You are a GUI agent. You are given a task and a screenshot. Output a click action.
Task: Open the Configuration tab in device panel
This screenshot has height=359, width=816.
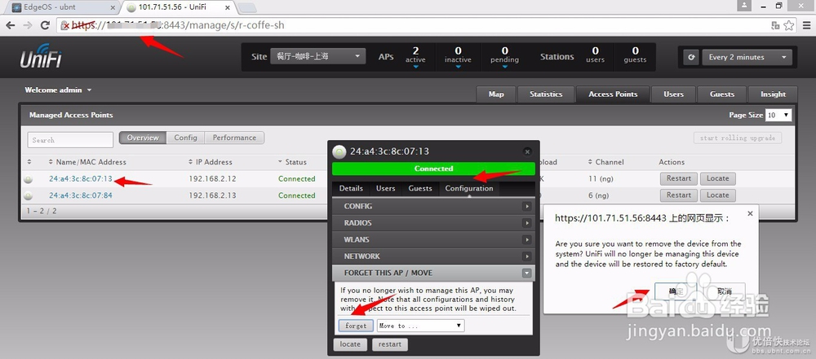pos(469,189)
